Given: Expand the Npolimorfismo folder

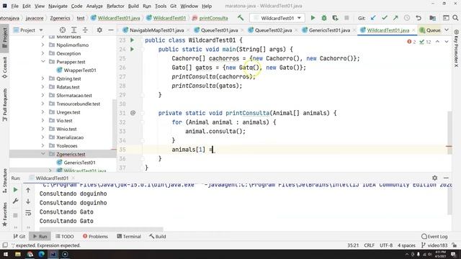Looking at the screenshot, I should 43,45.
